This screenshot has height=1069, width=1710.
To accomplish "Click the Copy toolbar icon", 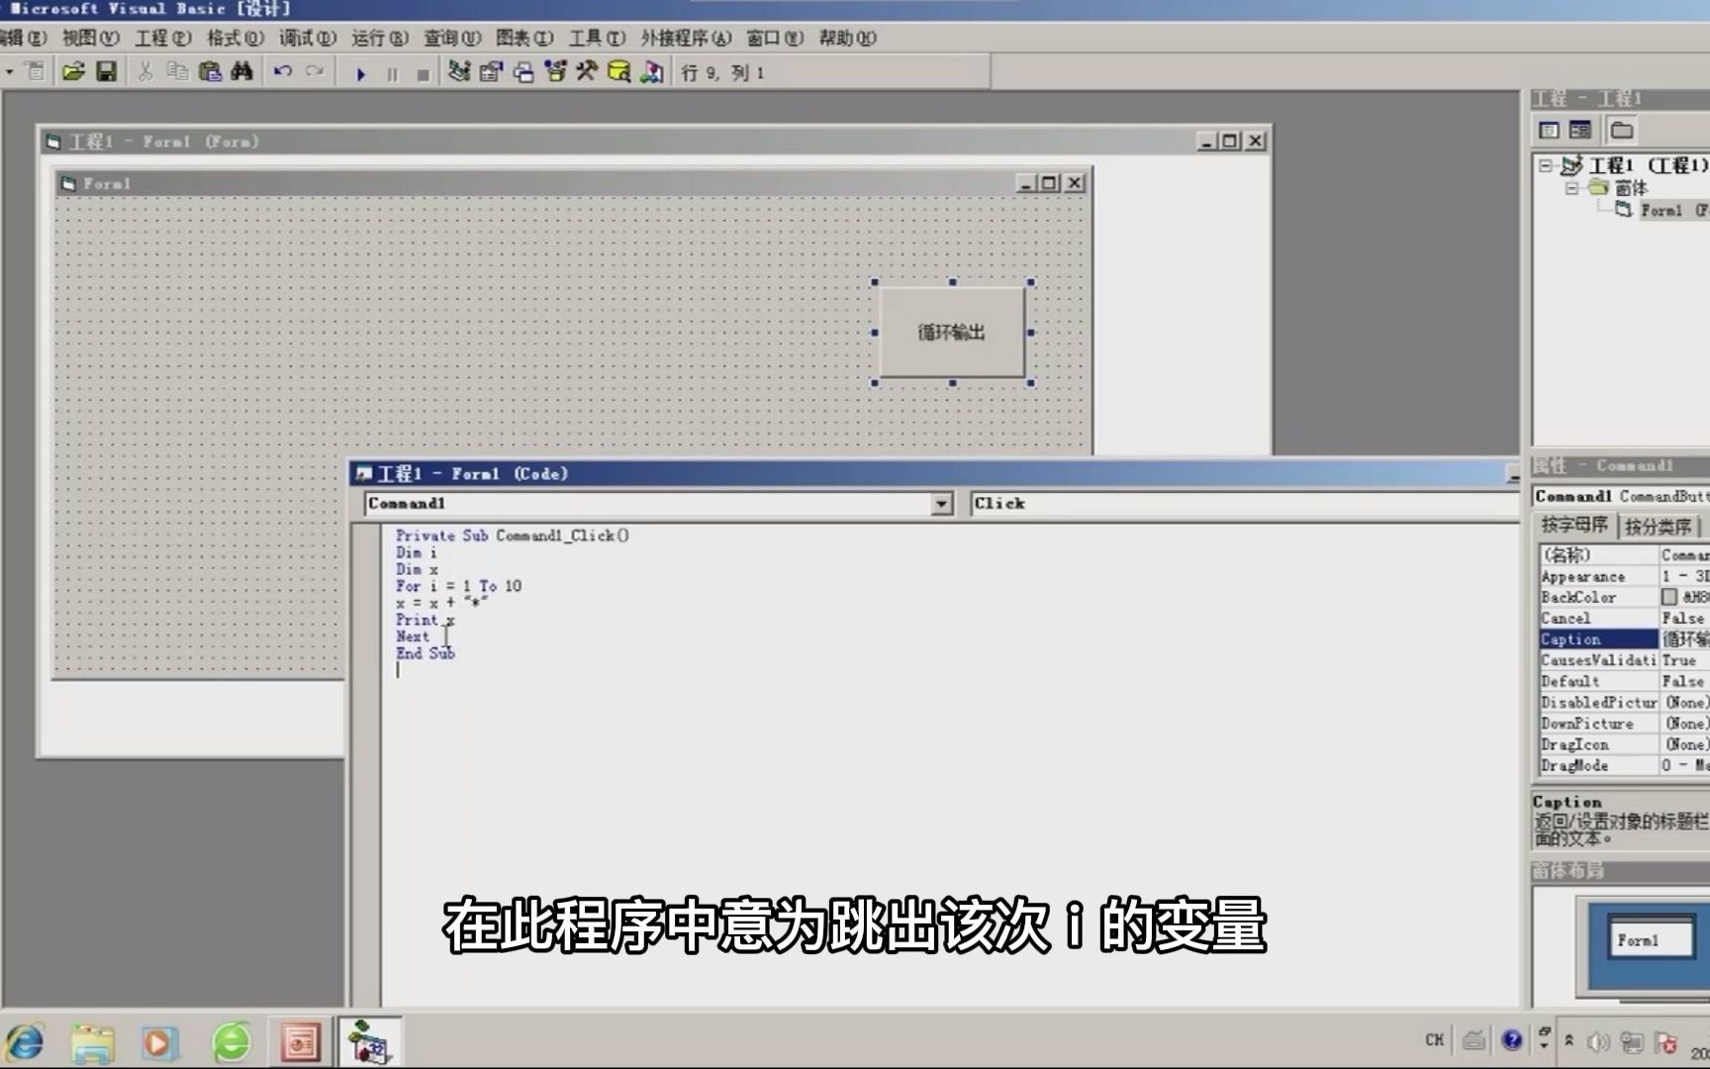I will click(177, 71).
